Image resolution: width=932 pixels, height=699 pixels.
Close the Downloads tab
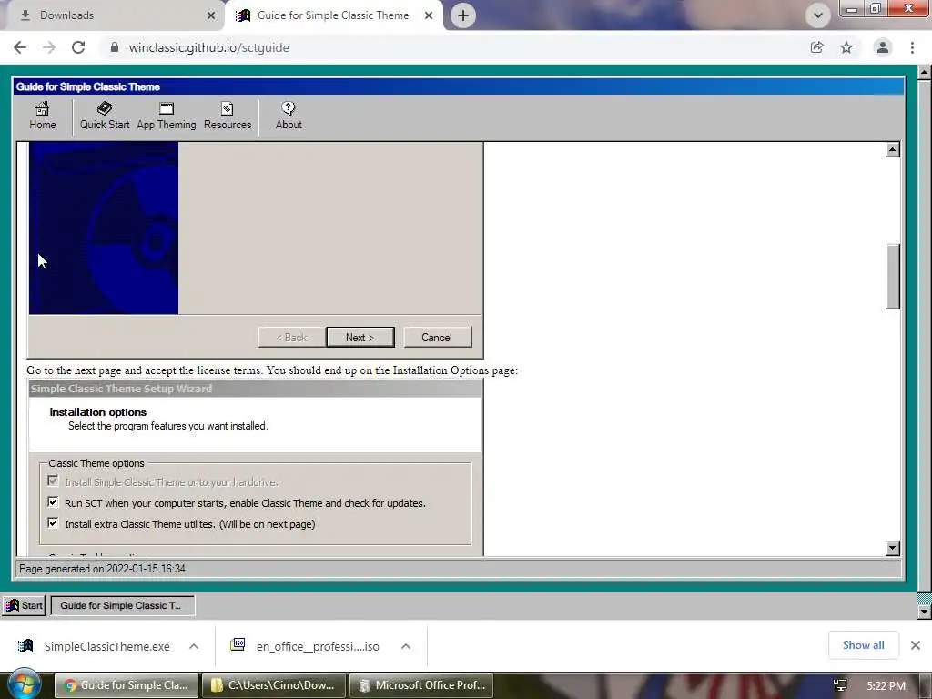(x=211, y=15)
